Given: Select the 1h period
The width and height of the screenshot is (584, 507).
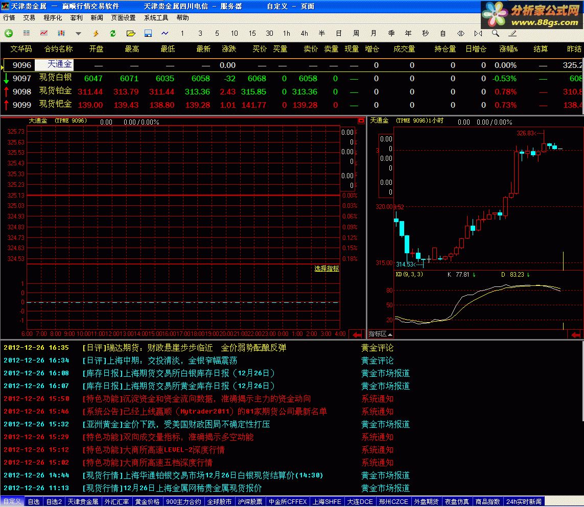Looking at the screenshot, I should tap(287, 34).
